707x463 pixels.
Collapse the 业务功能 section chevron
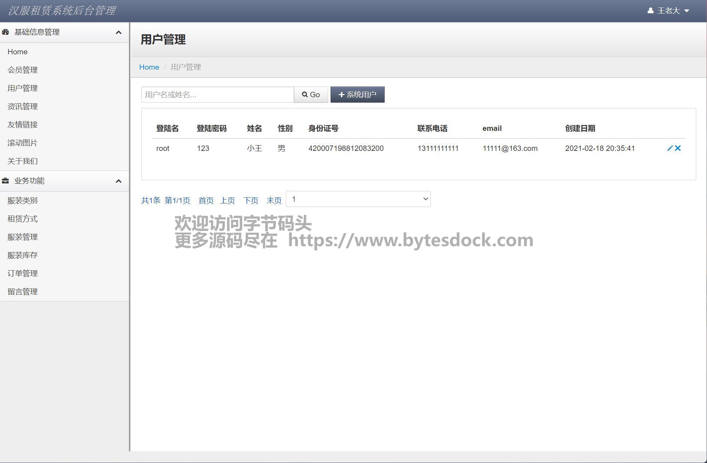[119, 181]
